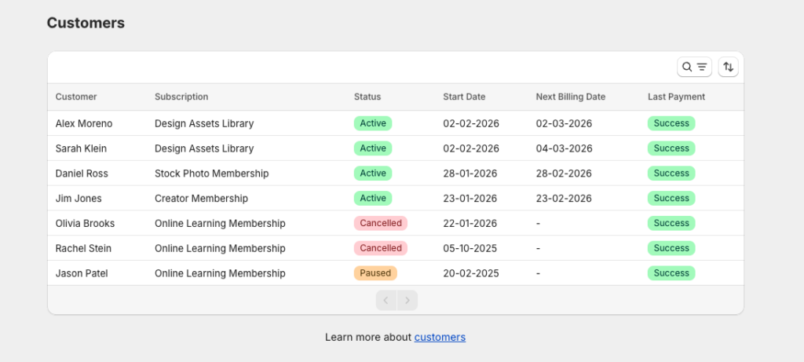Screen dimensions: 804x362
Task: Click the Customer column header
Action: tap(76, 97)
